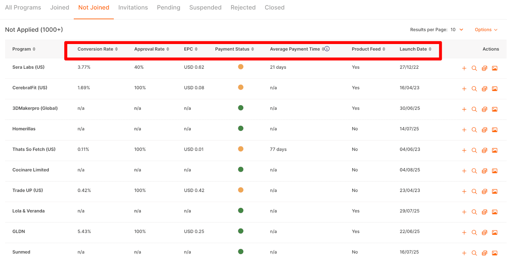This screenshot has height=262, width=507.
Task: Open the coins icon in 3DMakerpro (Global) row
Action: [x=485, y=110]
